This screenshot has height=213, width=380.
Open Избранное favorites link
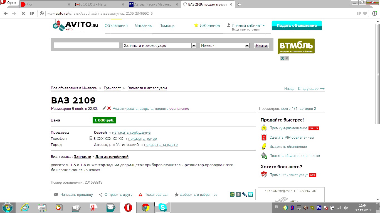point(210,26)
